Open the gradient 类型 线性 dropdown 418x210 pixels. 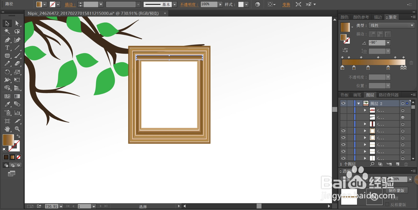coord(391,25)
